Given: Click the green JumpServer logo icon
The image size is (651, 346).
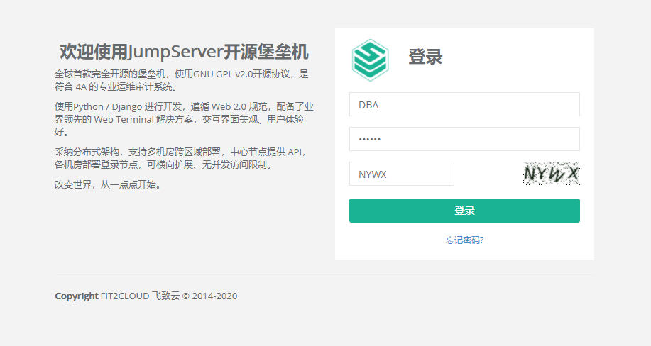Looking at the screenshot, I should (x=370, y=60).
